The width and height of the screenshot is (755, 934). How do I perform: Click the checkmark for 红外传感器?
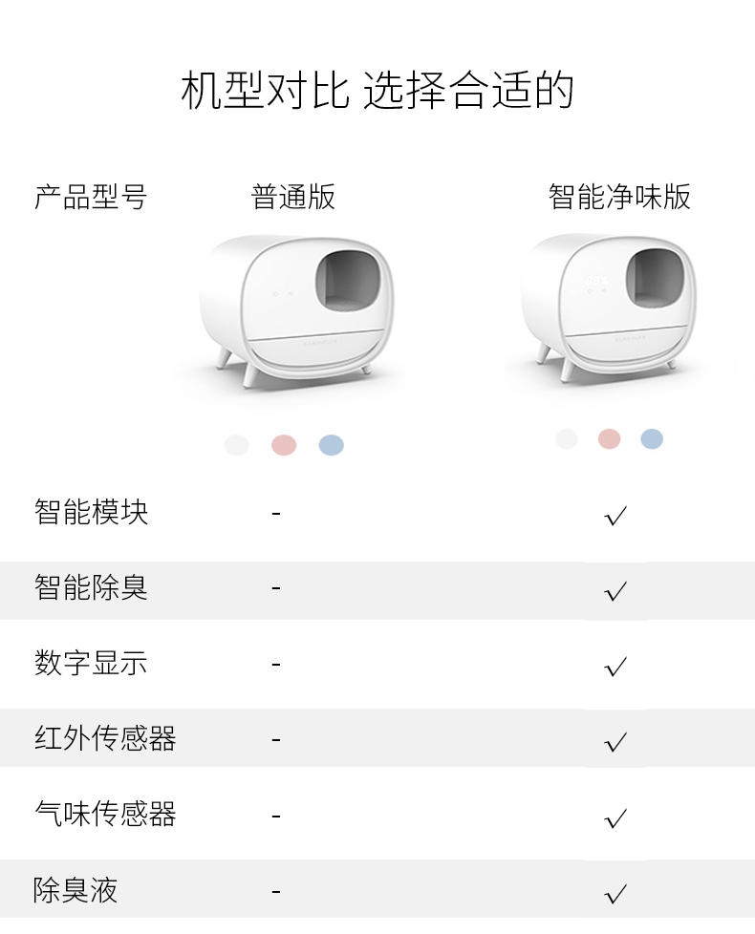(x=615, y=742)
